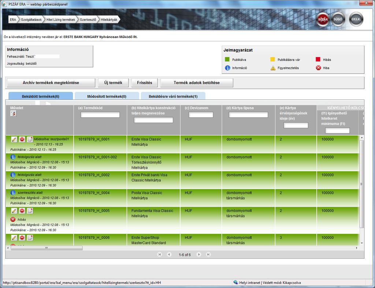Go to next page pagination icon
This screenshot has width=375, height=288.
199,255
